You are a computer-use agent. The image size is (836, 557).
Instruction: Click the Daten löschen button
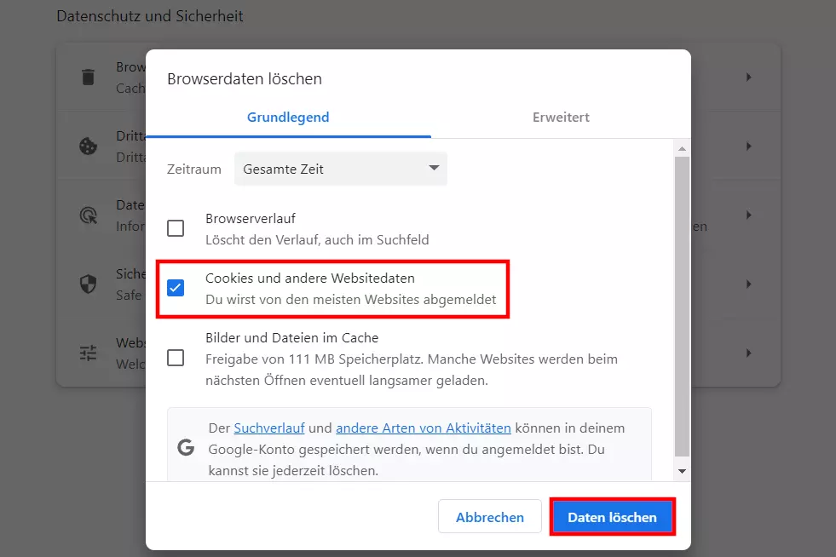pos(612,517)
